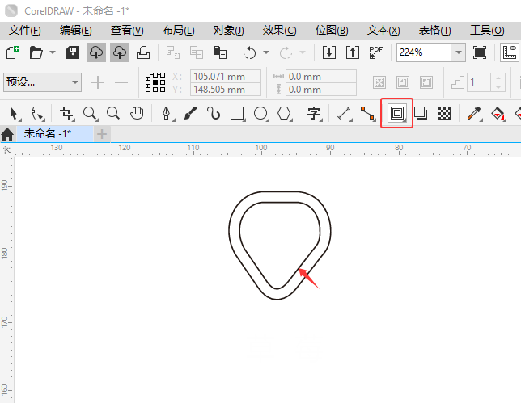Click the Import icon

[x=329, y=52]
